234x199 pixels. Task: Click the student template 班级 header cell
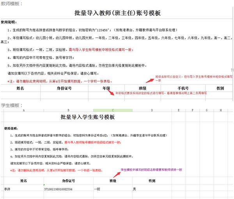[113, 181]
